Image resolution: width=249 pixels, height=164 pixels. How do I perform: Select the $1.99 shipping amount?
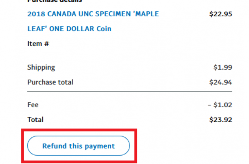click(x=222, y=68)
